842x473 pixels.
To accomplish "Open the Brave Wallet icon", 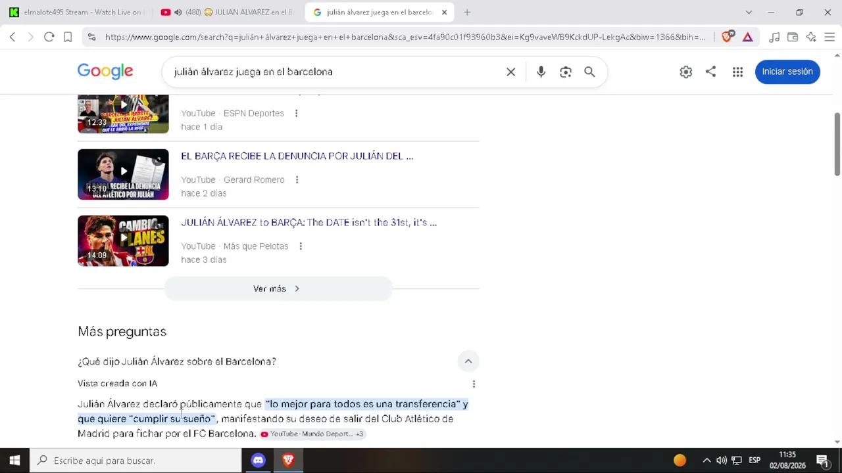I will [x=793, y=37].
